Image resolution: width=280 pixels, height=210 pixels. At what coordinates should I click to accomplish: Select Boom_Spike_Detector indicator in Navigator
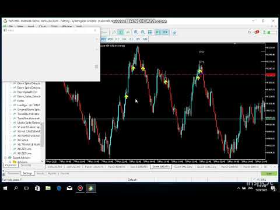pos(29,96)
